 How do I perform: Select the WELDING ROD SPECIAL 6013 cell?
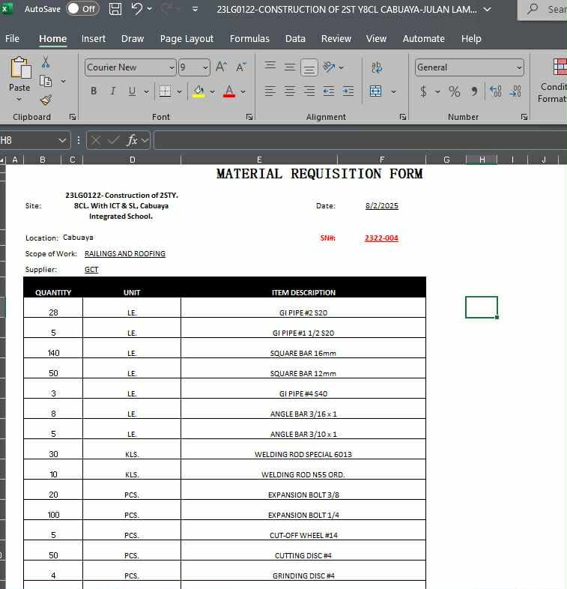pos(303,454)
